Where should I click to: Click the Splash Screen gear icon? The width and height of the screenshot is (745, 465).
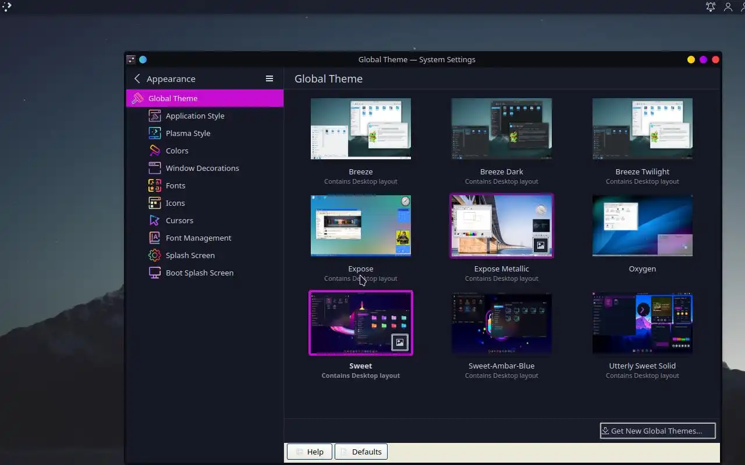pos(154,255)
